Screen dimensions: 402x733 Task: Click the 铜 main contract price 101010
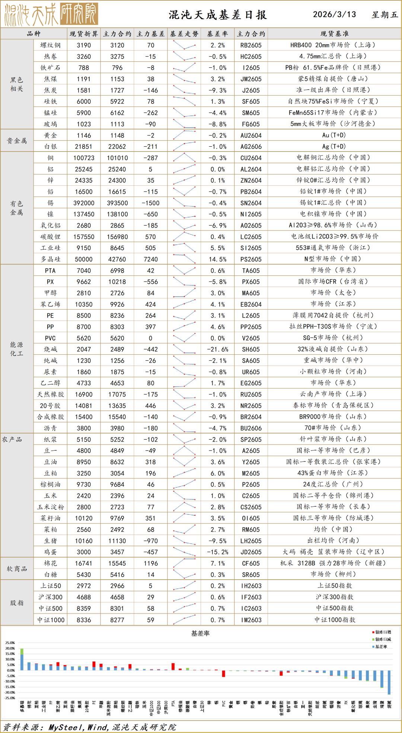coord(117,158)
